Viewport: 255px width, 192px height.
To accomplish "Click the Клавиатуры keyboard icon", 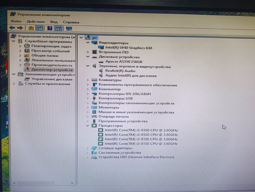I will (x=94, y=80).
